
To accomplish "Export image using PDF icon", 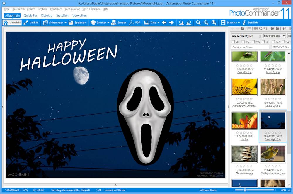I will (x=132, y=23).
